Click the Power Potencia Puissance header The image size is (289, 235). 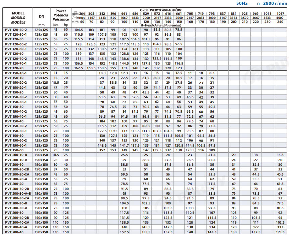[x=61, y=15]
